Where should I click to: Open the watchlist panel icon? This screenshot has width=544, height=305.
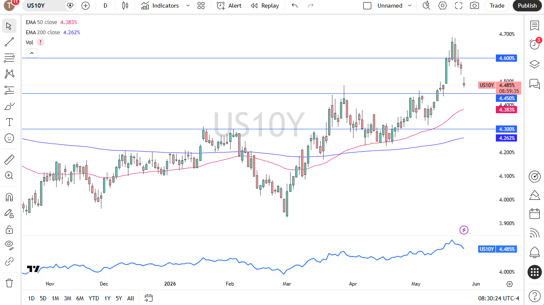pos(535,25)
